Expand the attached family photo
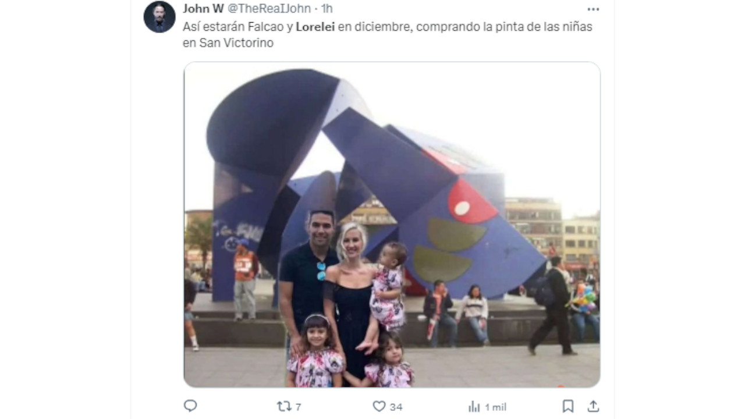The image size is (745, 419). [392, 225]
